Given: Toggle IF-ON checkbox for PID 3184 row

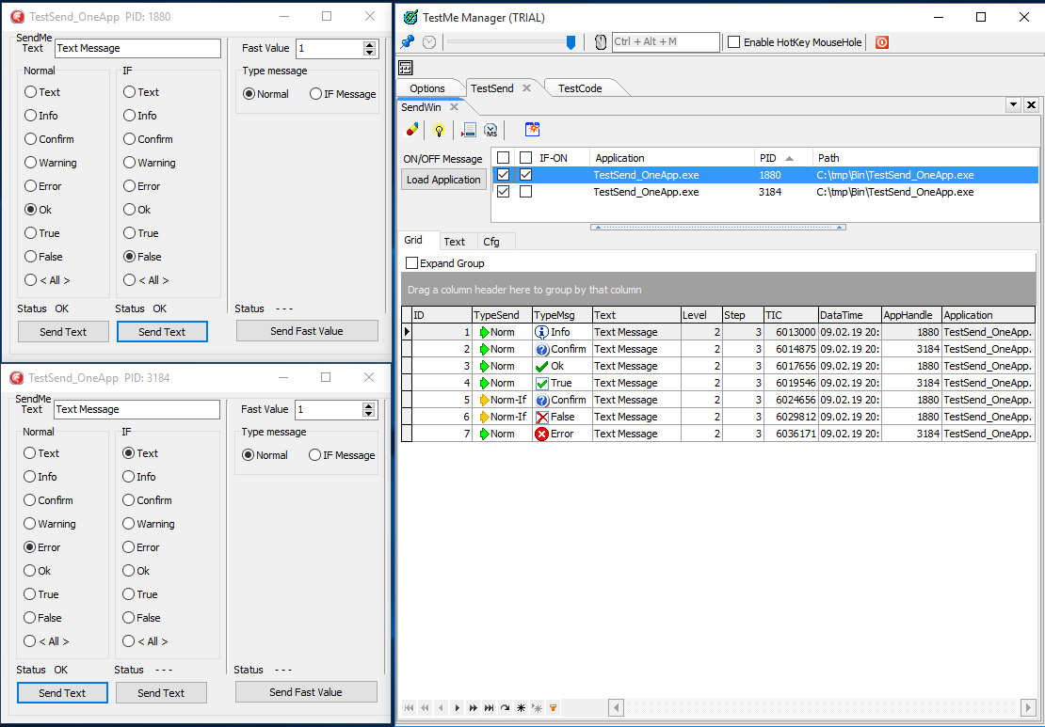Looking at the screenshot, I should (525, 192).
